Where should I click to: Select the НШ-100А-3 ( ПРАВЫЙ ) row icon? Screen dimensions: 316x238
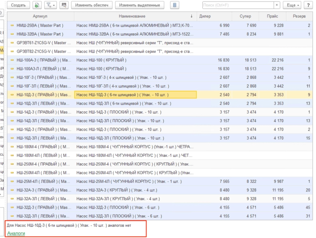tap(12, 60)
